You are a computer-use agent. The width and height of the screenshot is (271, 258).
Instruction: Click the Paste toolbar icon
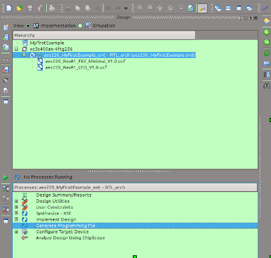click(87, 8)
